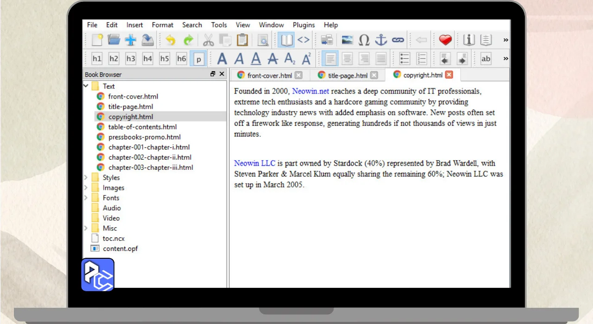The height and width of the screenshot is (324, 593).
Task: Expand the Styles folder
Action: tap(86, 178)
